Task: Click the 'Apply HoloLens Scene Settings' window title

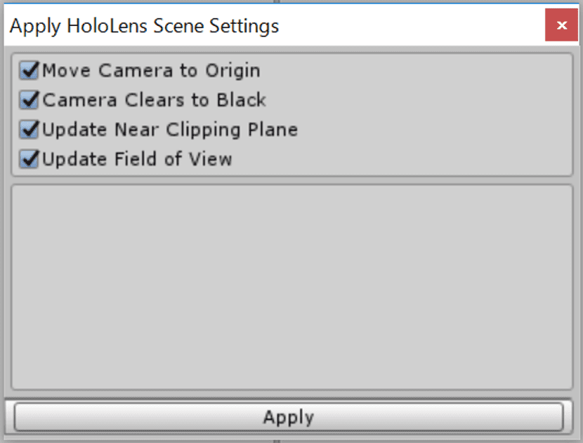Action: click(144, 27)
